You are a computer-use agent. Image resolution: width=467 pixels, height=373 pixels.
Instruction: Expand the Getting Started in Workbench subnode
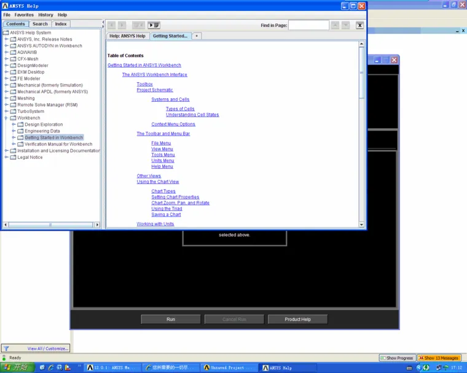coord(14,137)
